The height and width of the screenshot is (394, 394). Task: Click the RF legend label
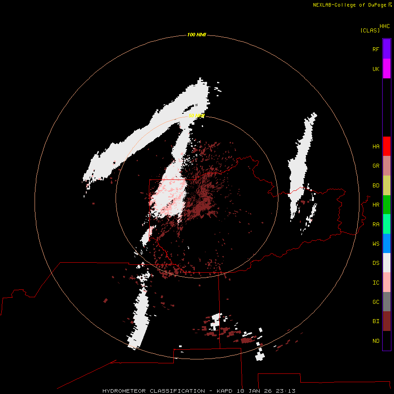(x=376, y=49)
